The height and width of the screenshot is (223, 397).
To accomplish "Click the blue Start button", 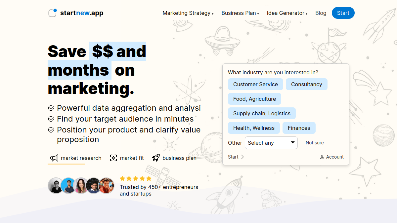I will pyautogui.click(x=343, y=13).
